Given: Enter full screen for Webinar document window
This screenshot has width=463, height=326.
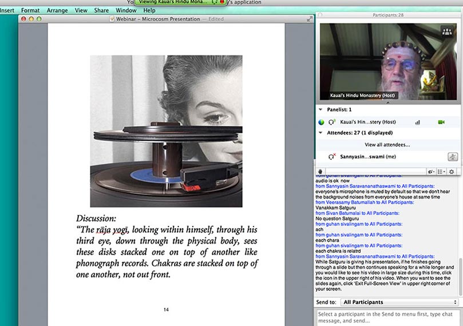Looking at the screenshot, I should (x=310, y=19).
